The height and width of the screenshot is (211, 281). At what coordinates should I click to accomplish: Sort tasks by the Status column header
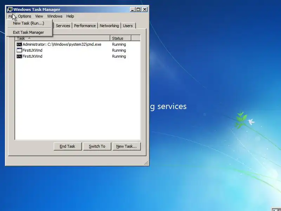tap(120, 38)
